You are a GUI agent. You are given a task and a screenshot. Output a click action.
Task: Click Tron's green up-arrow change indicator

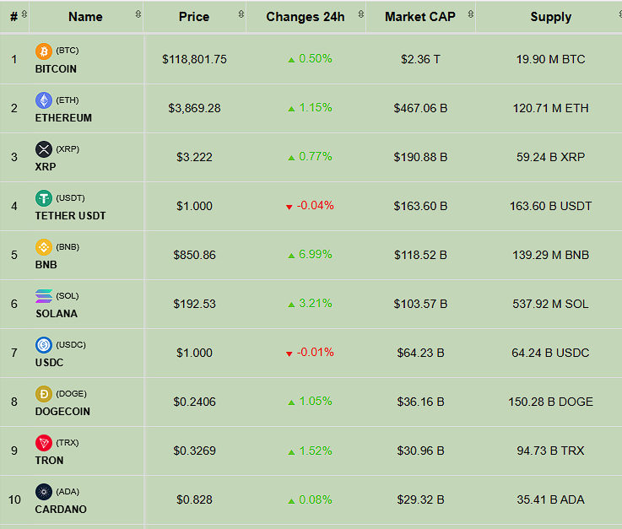(291, 452)
